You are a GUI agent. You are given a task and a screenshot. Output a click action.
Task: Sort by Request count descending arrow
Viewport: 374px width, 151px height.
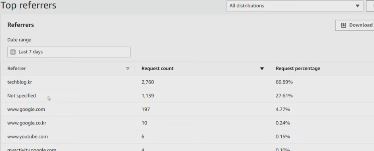coord(262,69)
